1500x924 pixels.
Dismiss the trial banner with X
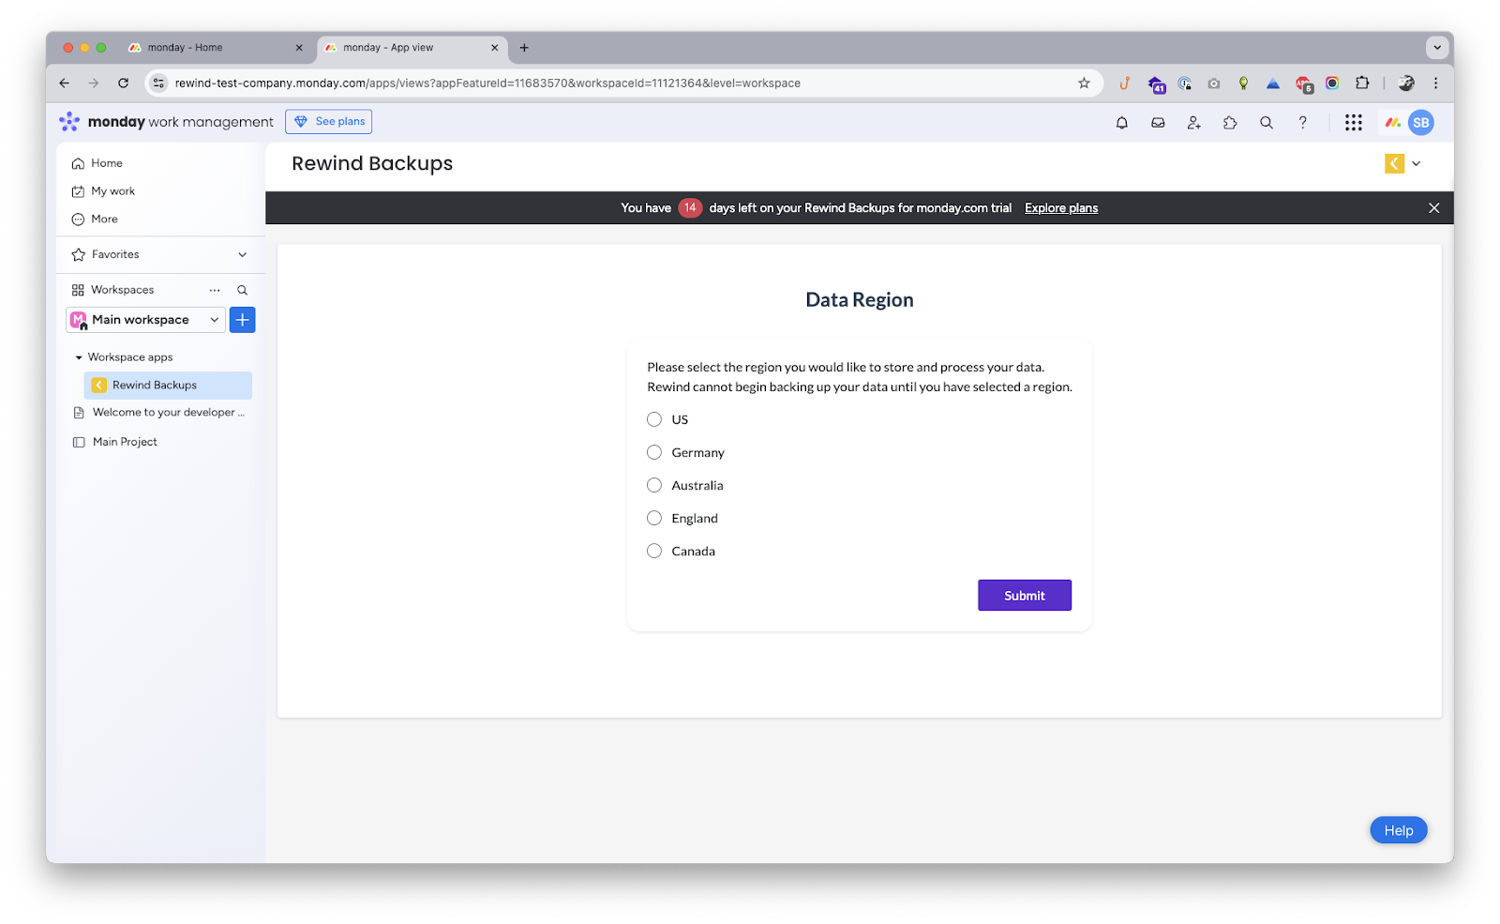point(1433,208)
